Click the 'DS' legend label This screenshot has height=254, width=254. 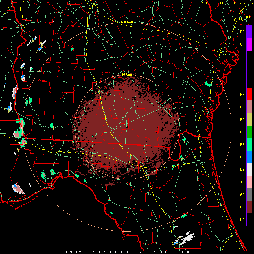(x=242, y=170)
